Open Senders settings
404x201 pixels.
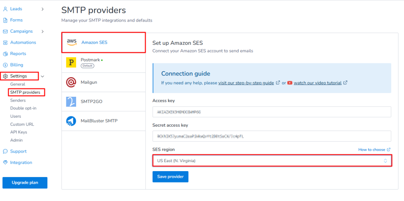(x=18, y=101)
